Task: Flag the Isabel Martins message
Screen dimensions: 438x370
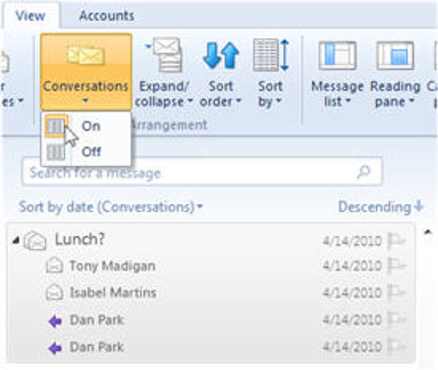Action: 396,293
